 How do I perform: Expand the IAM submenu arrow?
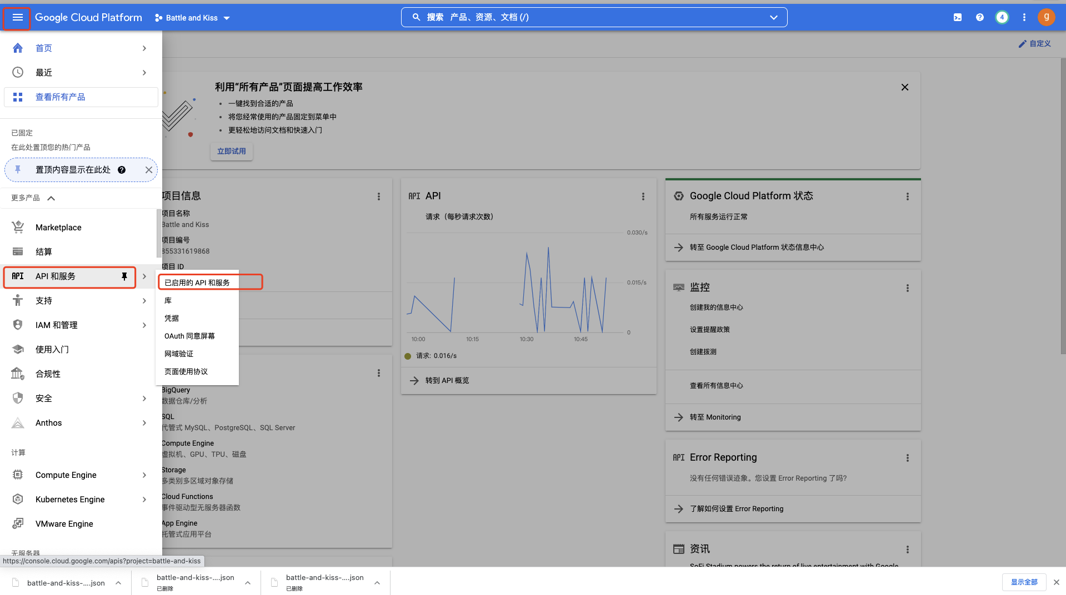pos(144,325)
